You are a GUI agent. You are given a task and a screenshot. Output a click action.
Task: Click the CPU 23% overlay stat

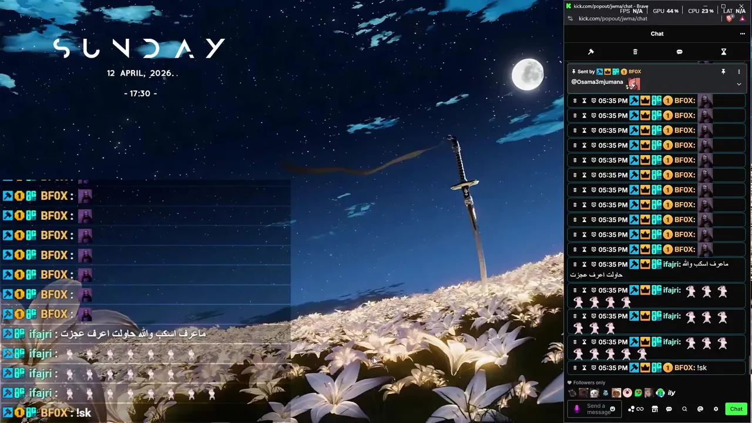701,11
